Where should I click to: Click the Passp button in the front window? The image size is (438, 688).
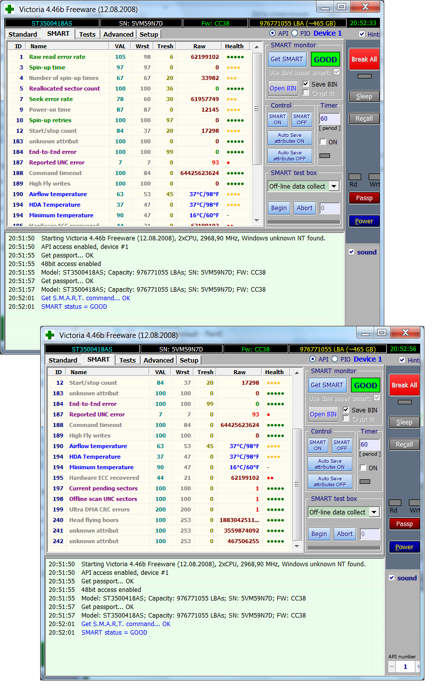click(x=404, y=524)
